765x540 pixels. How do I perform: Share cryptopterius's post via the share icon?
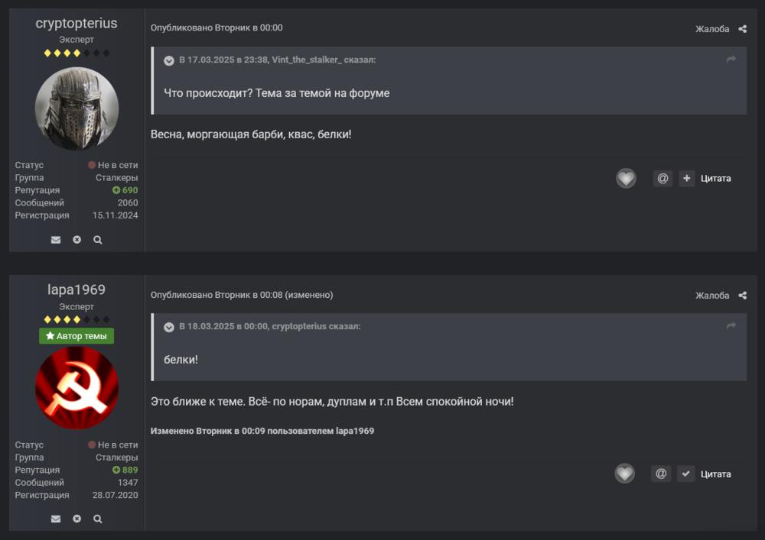[741, 28]
